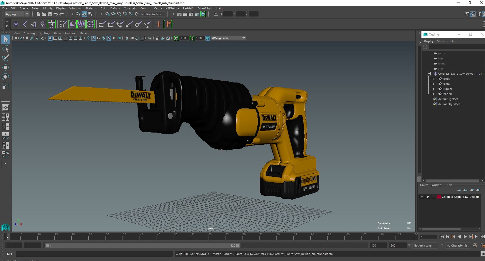Collapse Cordless_Sabre_Saw_Dewolt_ncl1_1 in the Outliner
Viewport: 485px width, 261px height.
click(429, 74)
